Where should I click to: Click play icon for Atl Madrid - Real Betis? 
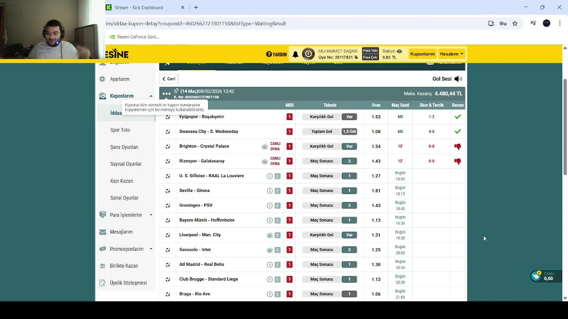click(269, 265)
